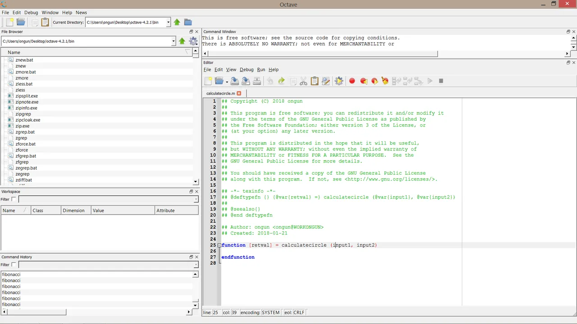Select first fibonacci entry in Command History
Viewport: 577px width, 324px height.
tap(11, 274)
